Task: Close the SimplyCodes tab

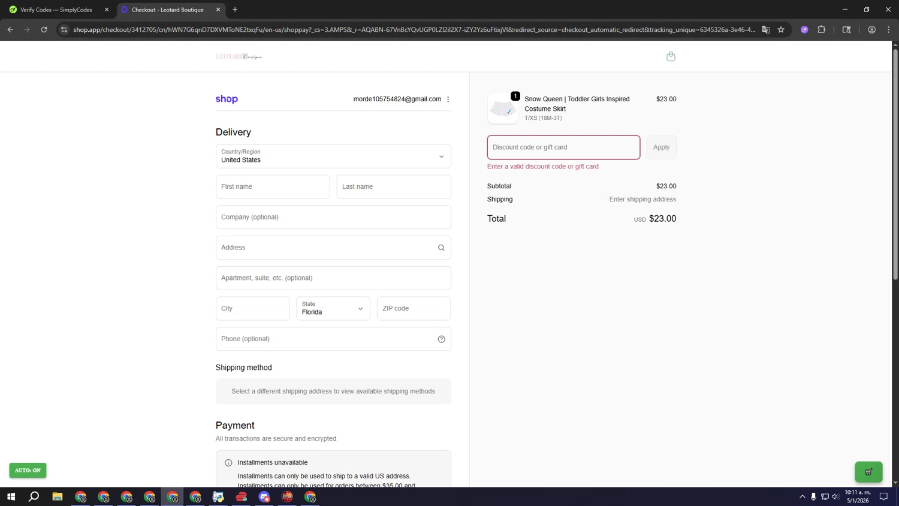Action: 107,10
